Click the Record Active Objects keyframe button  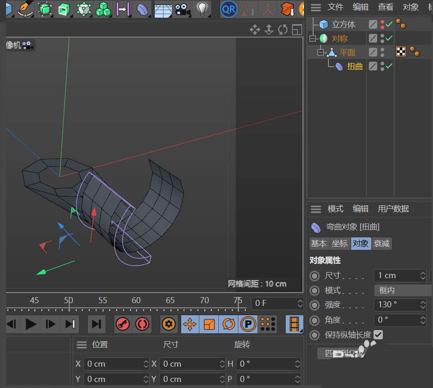(x=123, y=324)
